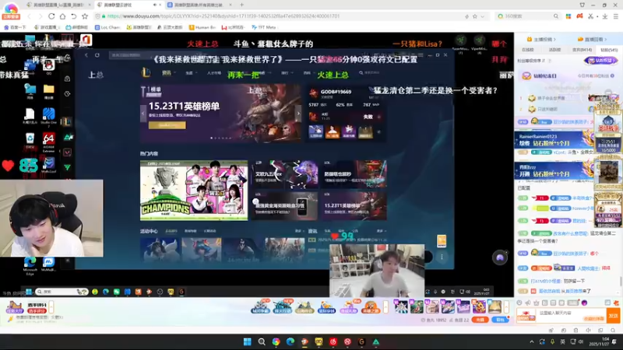Click the next banner arrow in LoL client
This screenshot has width=623, height=350.
[298, 114]
